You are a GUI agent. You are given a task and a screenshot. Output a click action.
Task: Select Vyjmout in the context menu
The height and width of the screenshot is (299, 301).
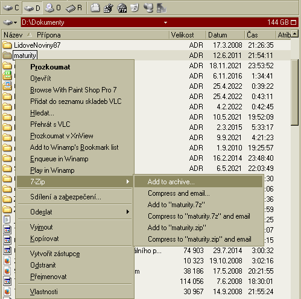point(74,227)
